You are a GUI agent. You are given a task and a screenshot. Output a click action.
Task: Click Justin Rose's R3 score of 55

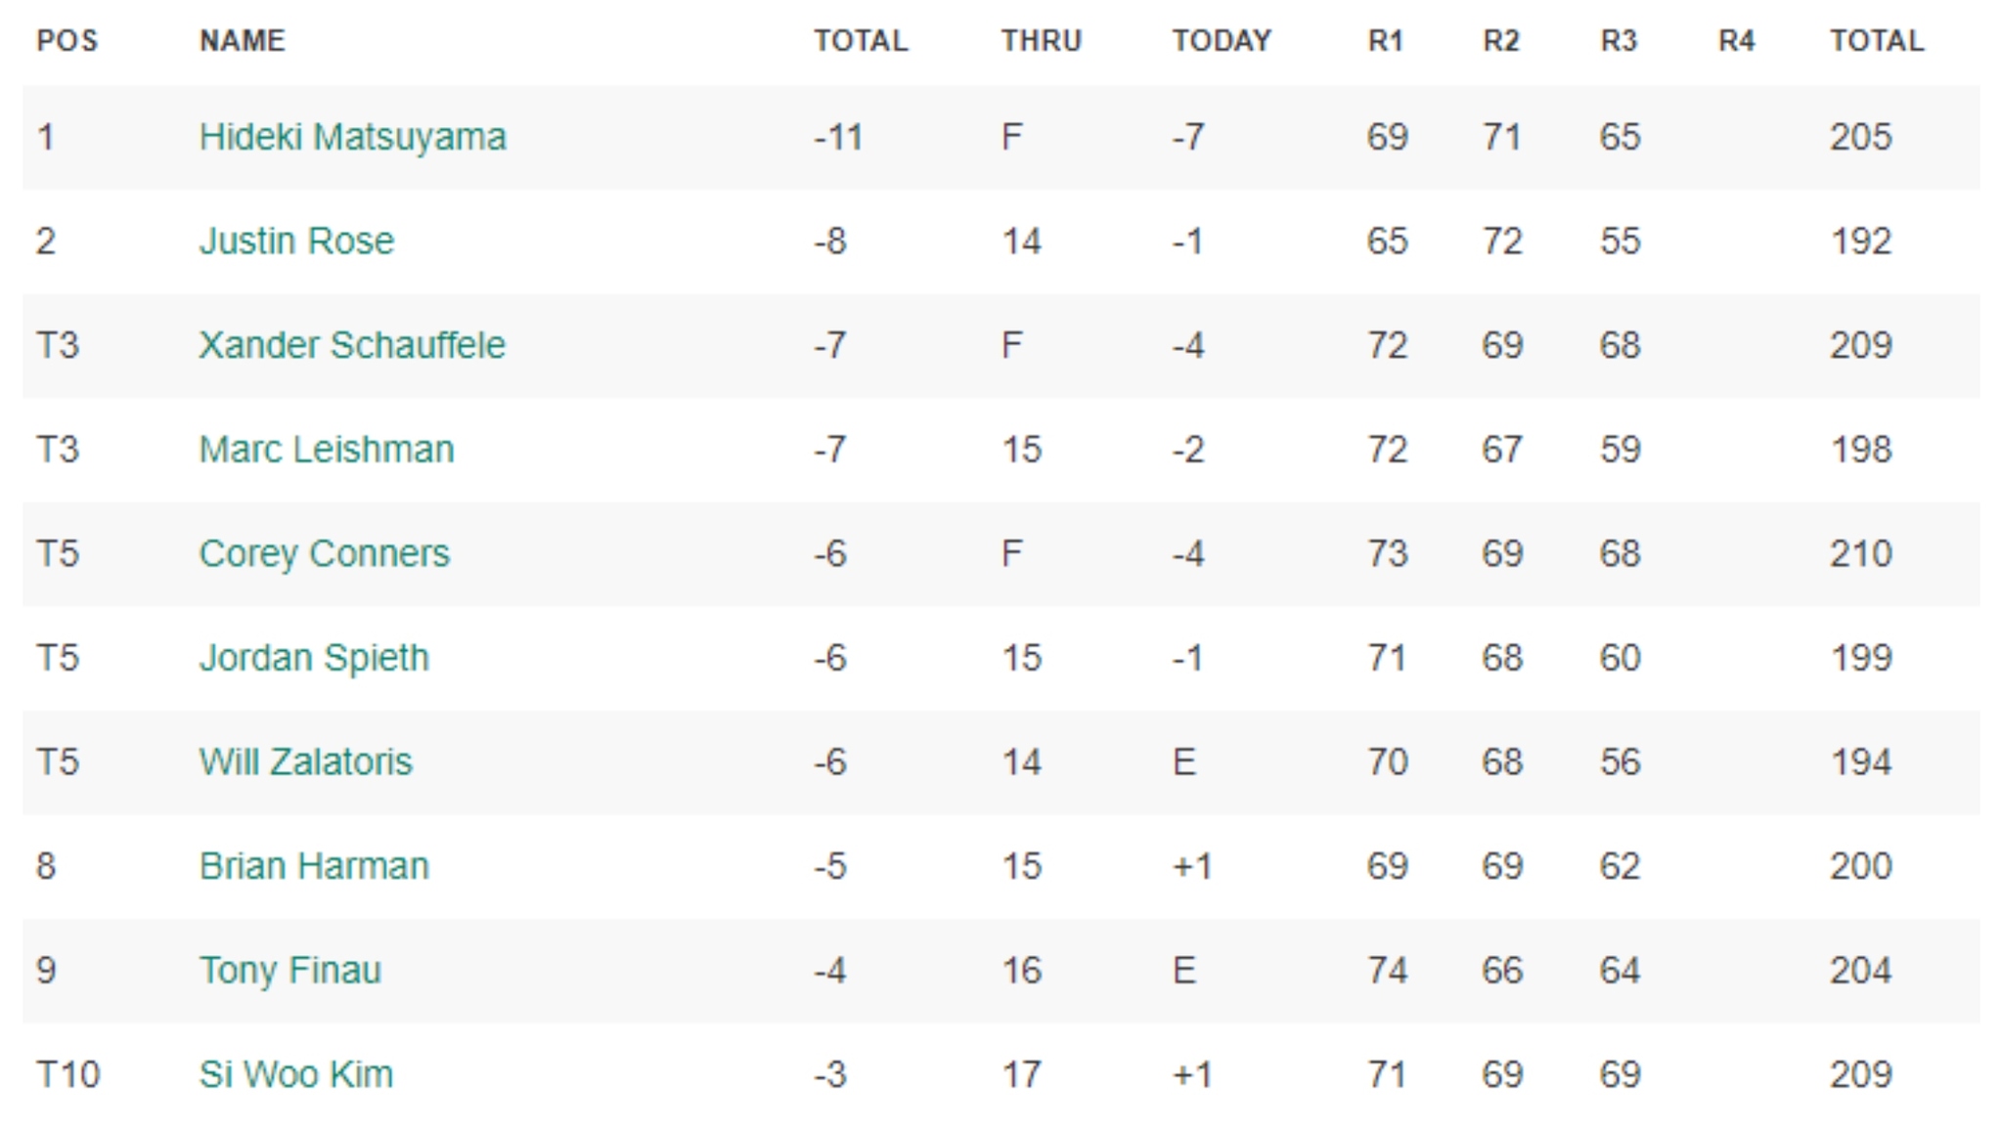pyautogui.click(x=1620, y=240)
